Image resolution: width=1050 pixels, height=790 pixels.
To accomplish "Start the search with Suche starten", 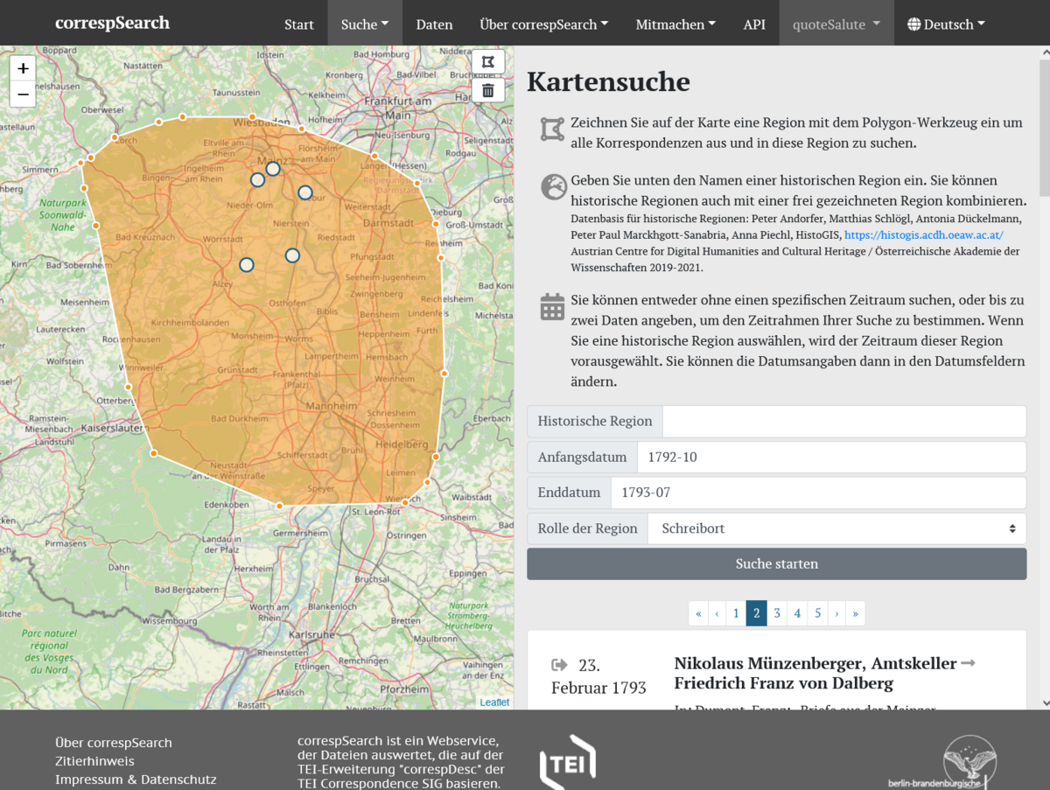I will tap(777, 563).
